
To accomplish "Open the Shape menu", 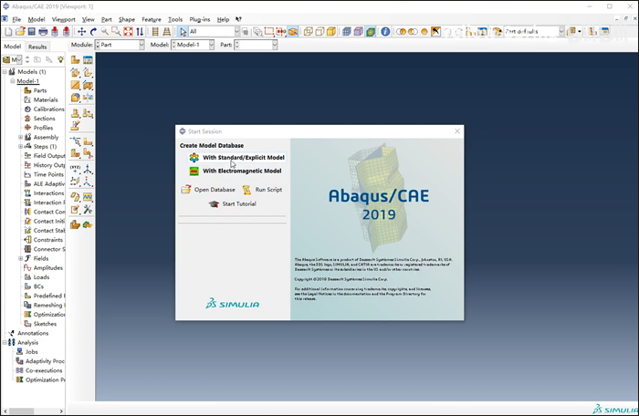I will (x=127, y=19).
